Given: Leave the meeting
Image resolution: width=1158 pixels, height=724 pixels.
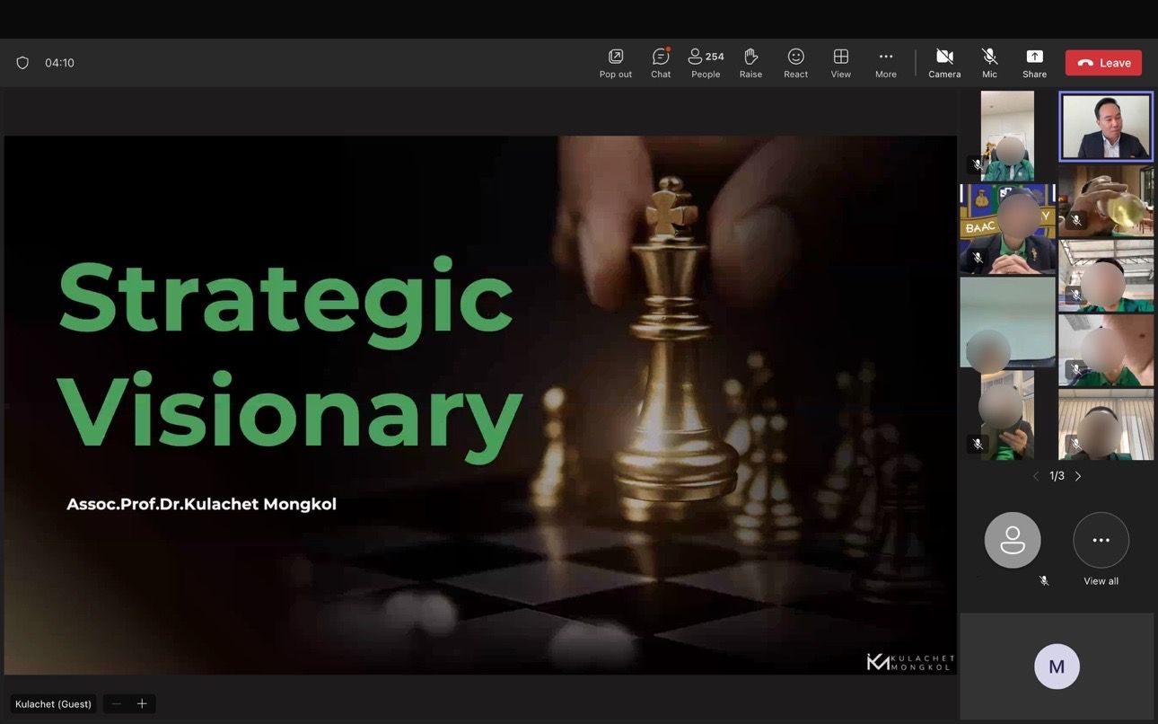Looking at the screenshot, I should (1103, 63).
